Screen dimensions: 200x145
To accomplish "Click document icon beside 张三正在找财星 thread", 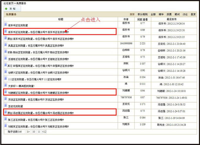I will click(x=6, y=118).
